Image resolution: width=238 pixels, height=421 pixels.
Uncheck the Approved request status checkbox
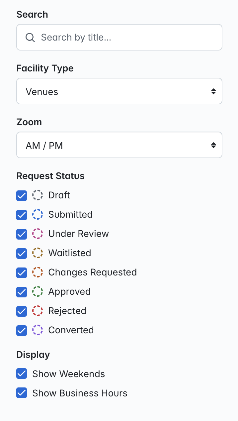[x=22, y=292]
